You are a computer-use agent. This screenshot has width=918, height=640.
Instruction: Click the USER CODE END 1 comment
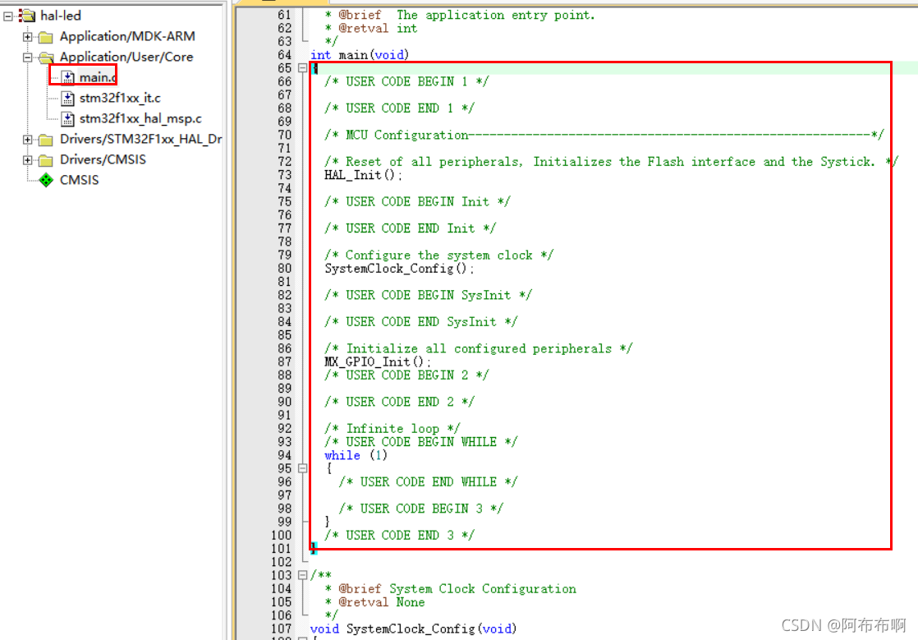[x=399, y=108]
